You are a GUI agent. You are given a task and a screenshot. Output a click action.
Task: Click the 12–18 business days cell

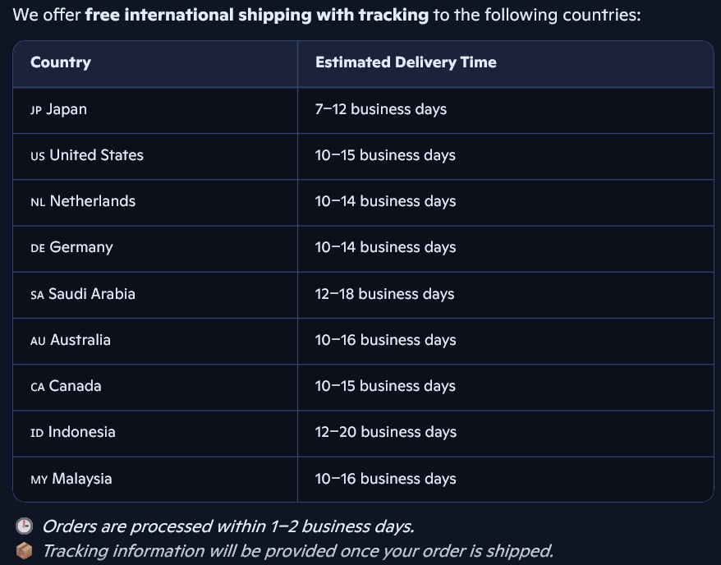click(384, 294)
